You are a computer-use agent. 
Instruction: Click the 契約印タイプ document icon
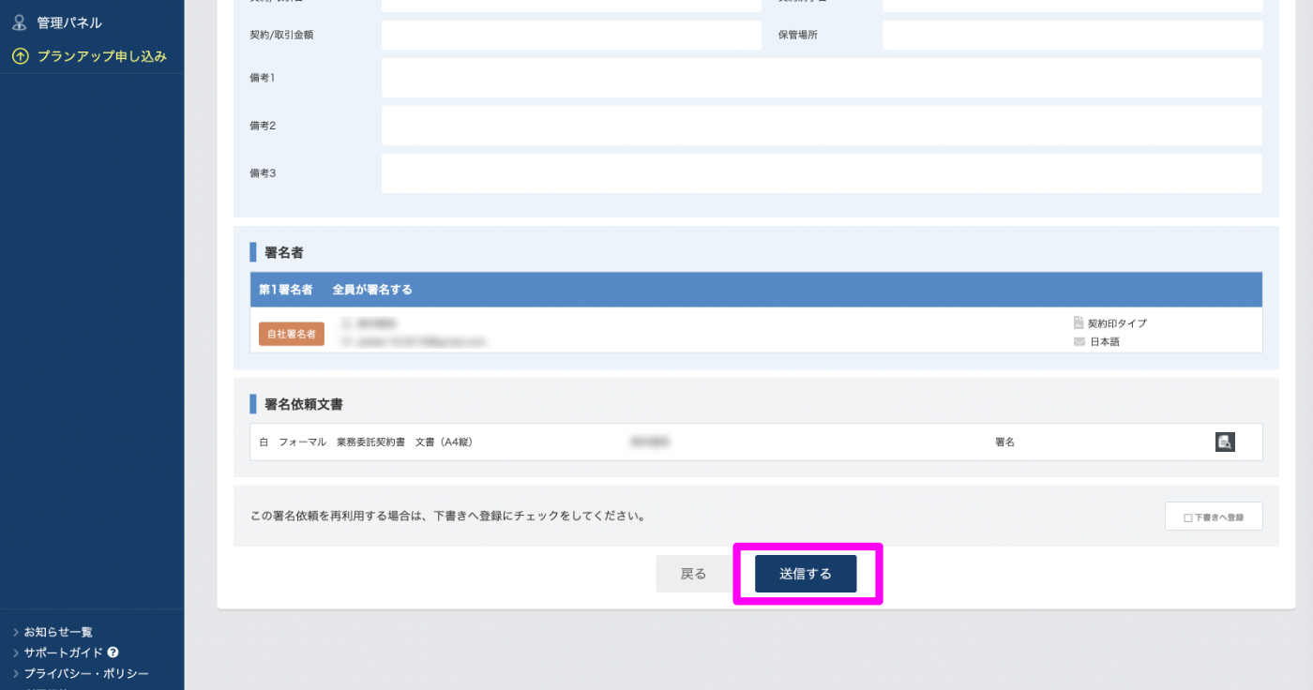1079,323
